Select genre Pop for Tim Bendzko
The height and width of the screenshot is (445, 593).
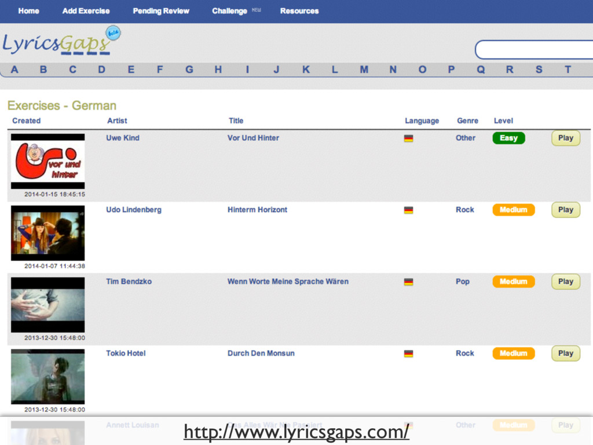pos(463,282)
